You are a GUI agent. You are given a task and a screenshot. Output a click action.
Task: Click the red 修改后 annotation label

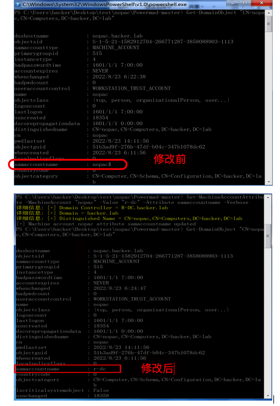coord(157,368)
